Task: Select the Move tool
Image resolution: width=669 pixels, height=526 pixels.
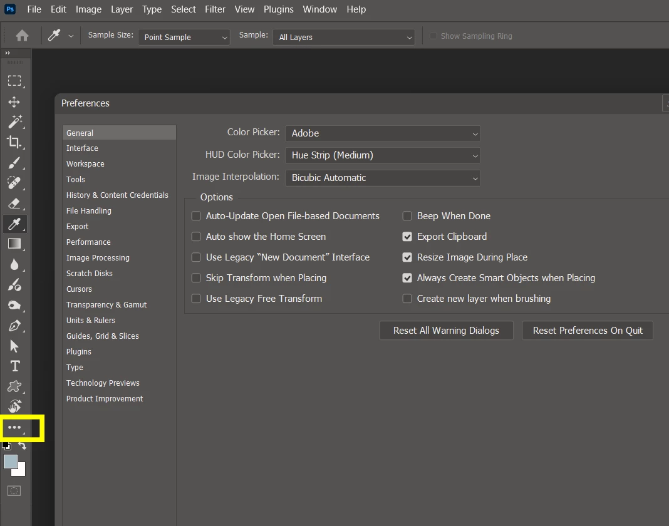Action: coord(14,102)
